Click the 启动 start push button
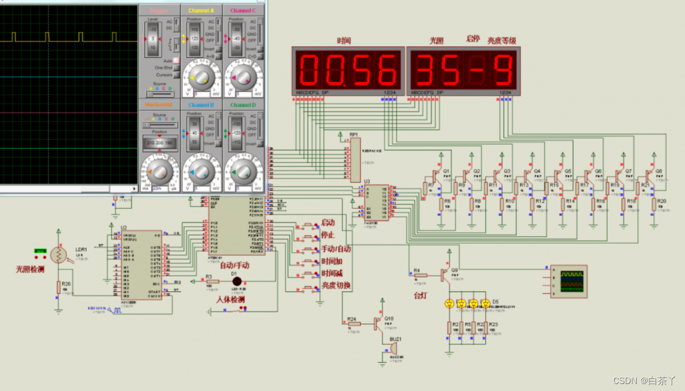The width and height of the screenshot is (685, 391). pos(309,225)
